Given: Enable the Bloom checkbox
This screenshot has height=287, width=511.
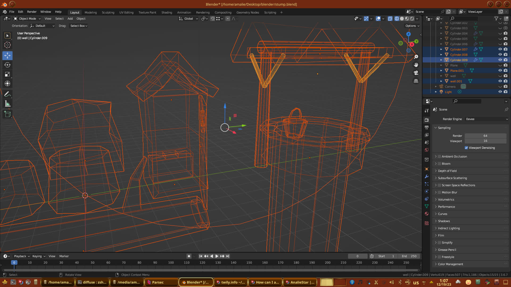Looking at the screenshot, I should click(x=439, y=164).
